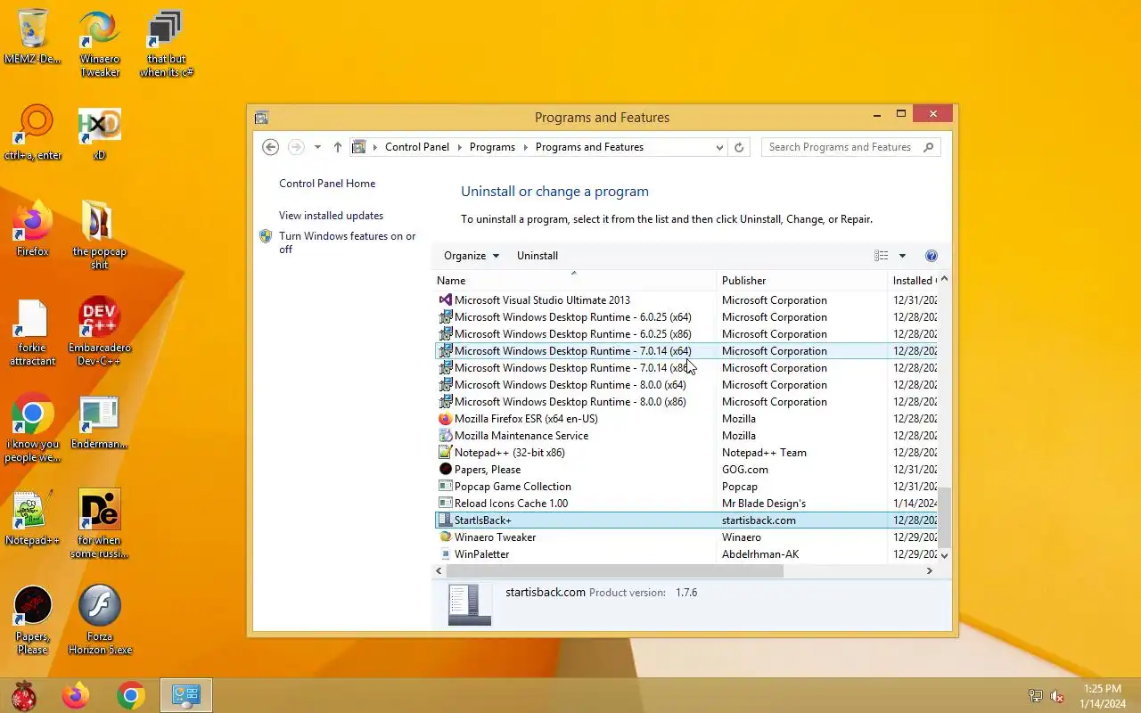Select Winaero Tweaker program entry

click(685, 537)
